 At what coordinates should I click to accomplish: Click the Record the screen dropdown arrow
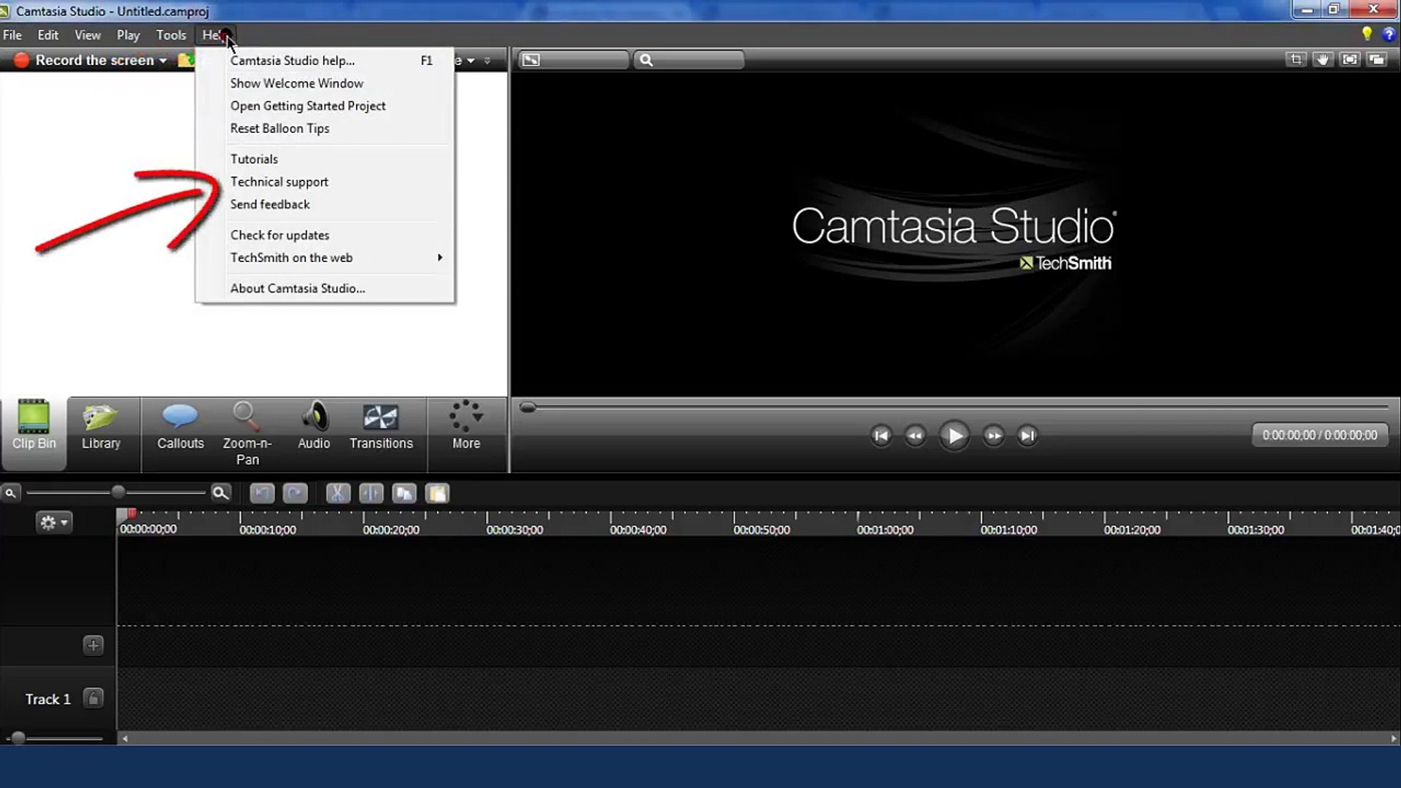click(163, 60)
